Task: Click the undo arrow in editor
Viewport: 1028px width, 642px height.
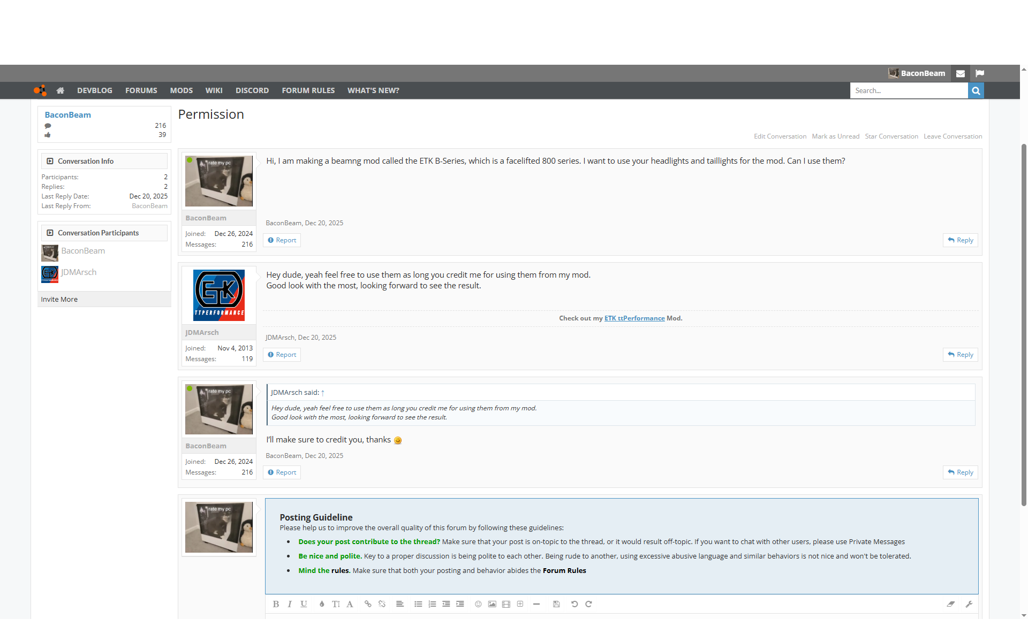Action: coord(575,604)
